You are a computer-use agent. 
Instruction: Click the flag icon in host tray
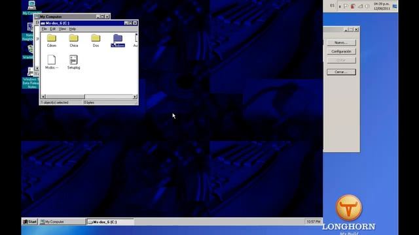point(346,6)
